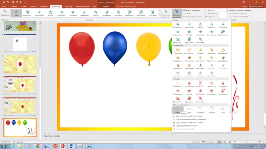Click the zoom slider in status bar

coord(247,142)
